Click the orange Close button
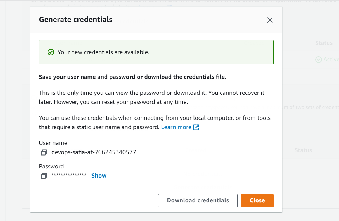Viewport: 339px width, 221px height. coord(257,200)
